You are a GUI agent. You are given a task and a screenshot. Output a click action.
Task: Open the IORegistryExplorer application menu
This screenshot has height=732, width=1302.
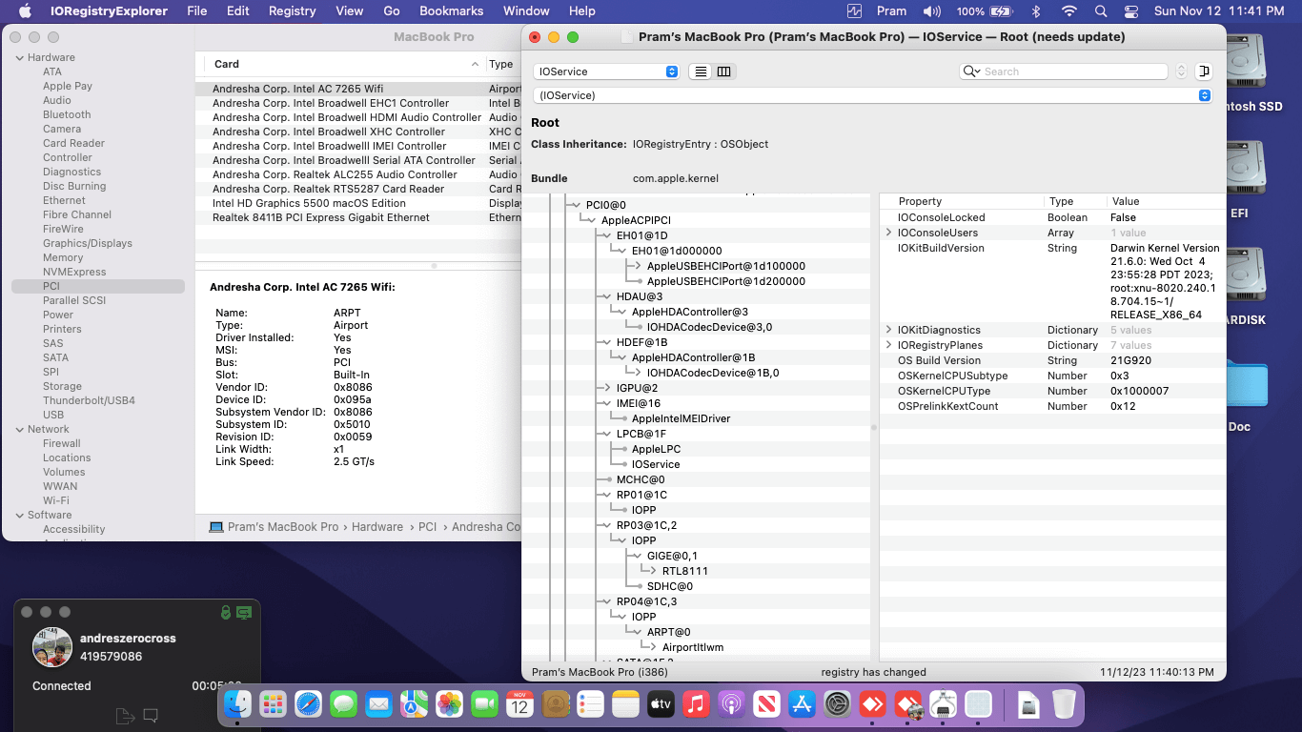pyautogui.click(x=107, y=11)
